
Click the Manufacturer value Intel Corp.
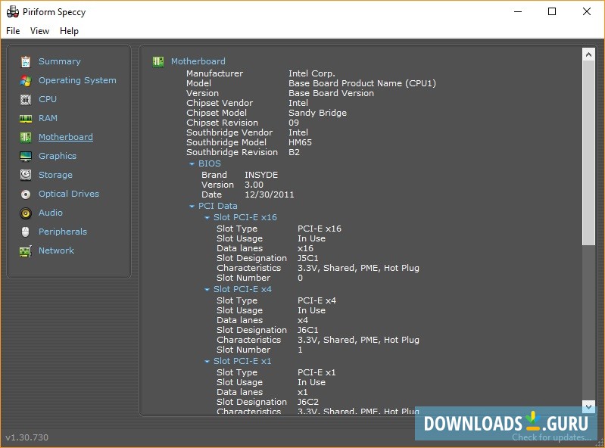[x=312, y=73]
